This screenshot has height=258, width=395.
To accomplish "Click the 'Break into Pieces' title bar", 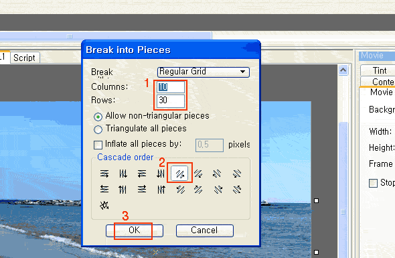I will (x=171, y=50).
